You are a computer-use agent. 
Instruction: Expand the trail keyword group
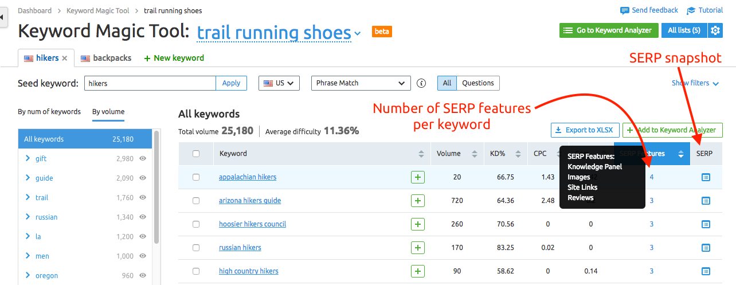28,197
